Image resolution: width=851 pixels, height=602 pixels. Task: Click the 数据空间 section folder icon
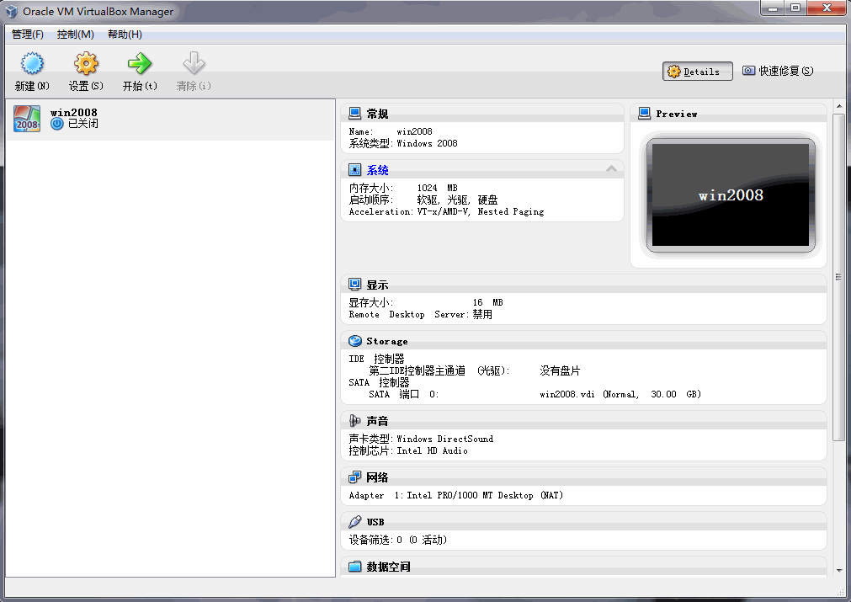353,566
